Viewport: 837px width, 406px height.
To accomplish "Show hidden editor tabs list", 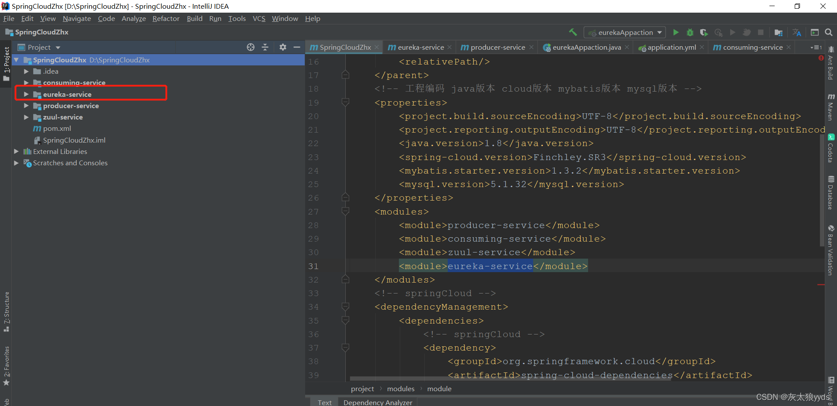I will tap(816, 47).
